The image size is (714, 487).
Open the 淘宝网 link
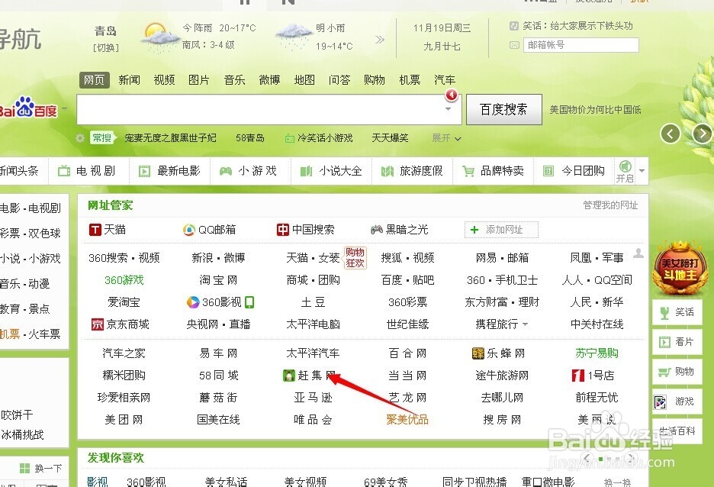(218, 279)
